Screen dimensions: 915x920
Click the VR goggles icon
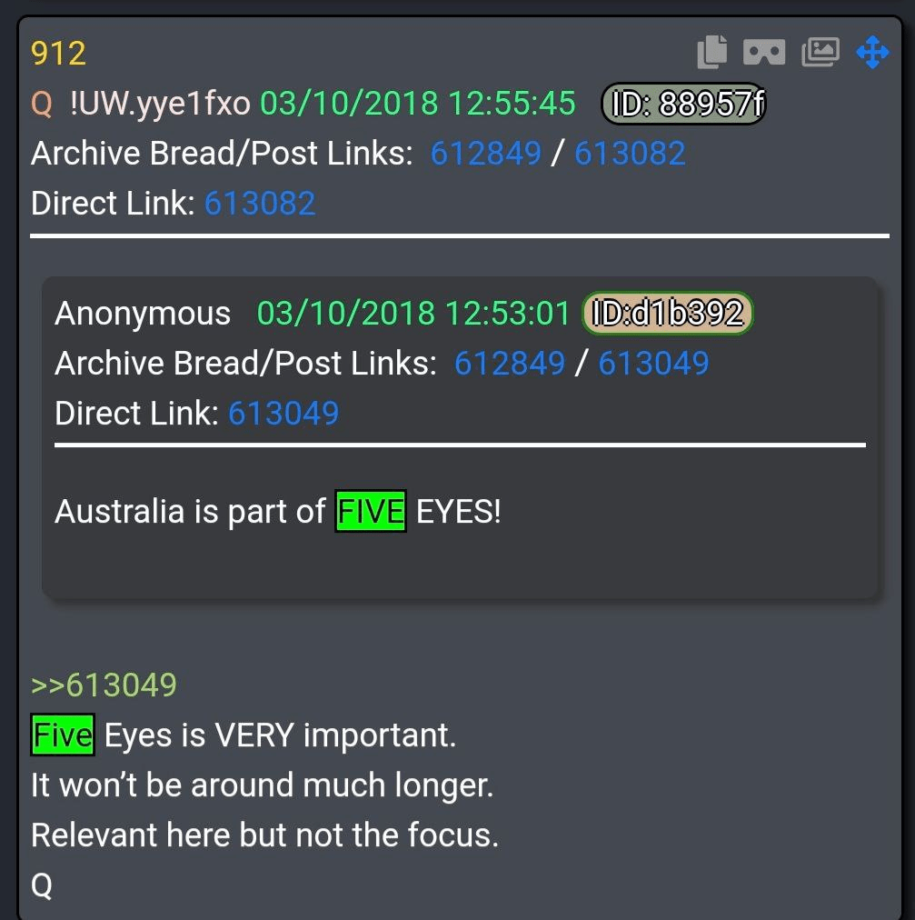[763, 52]
